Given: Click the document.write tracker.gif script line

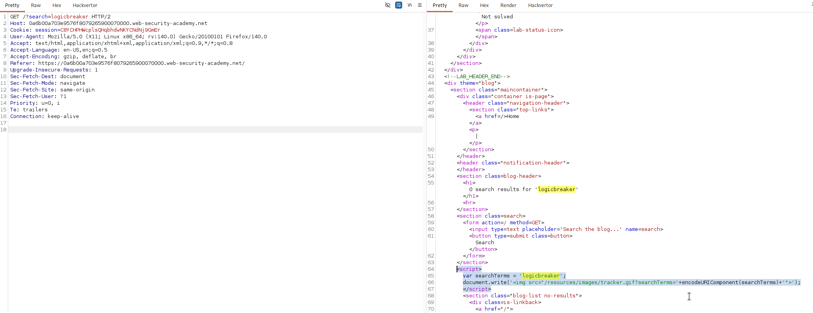Looking at the screenshot, I should [x=632, y=283].
